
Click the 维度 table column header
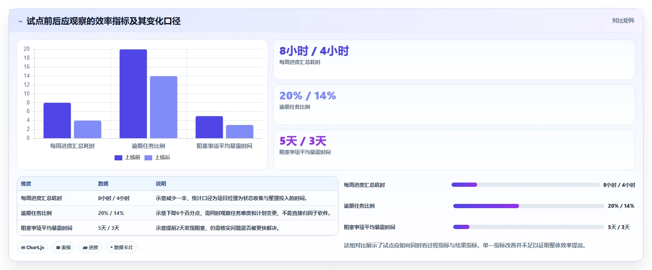pos(26,184)
